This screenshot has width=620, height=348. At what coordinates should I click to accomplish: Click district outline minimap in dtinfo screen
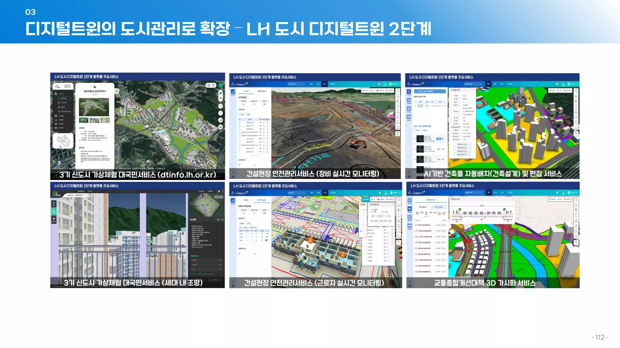pyautogui.click(x=63, y=141)
